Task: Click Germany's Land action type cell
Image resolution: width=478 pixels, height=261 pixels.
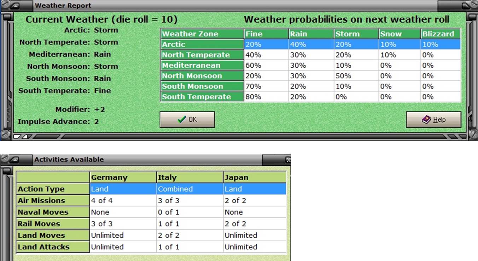Action: 123,189
